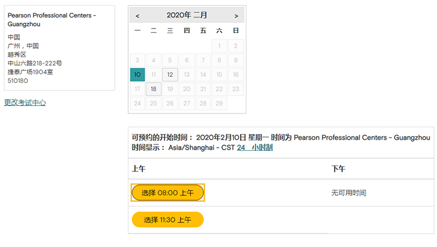This screenshot has width=437, height=247.
Task: Go to next month in calendar
Action: (236, 16)
